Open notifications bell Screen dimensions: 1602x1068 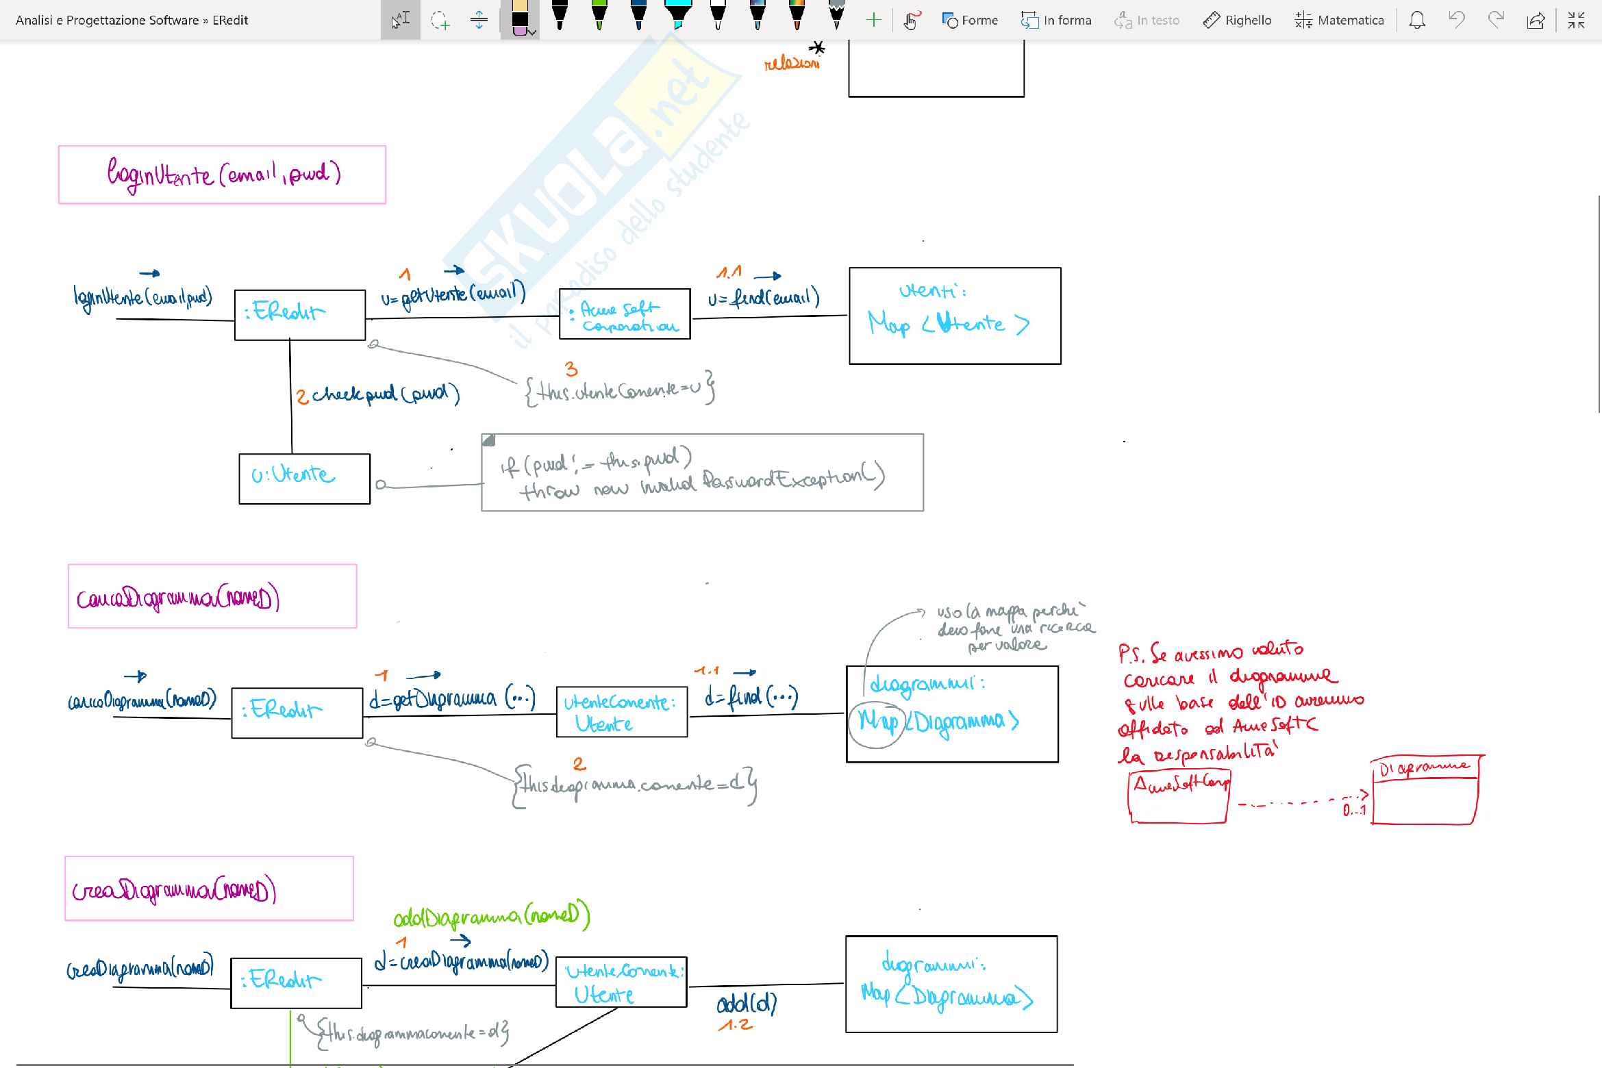pyautogui.click(x=1417, y=20)
